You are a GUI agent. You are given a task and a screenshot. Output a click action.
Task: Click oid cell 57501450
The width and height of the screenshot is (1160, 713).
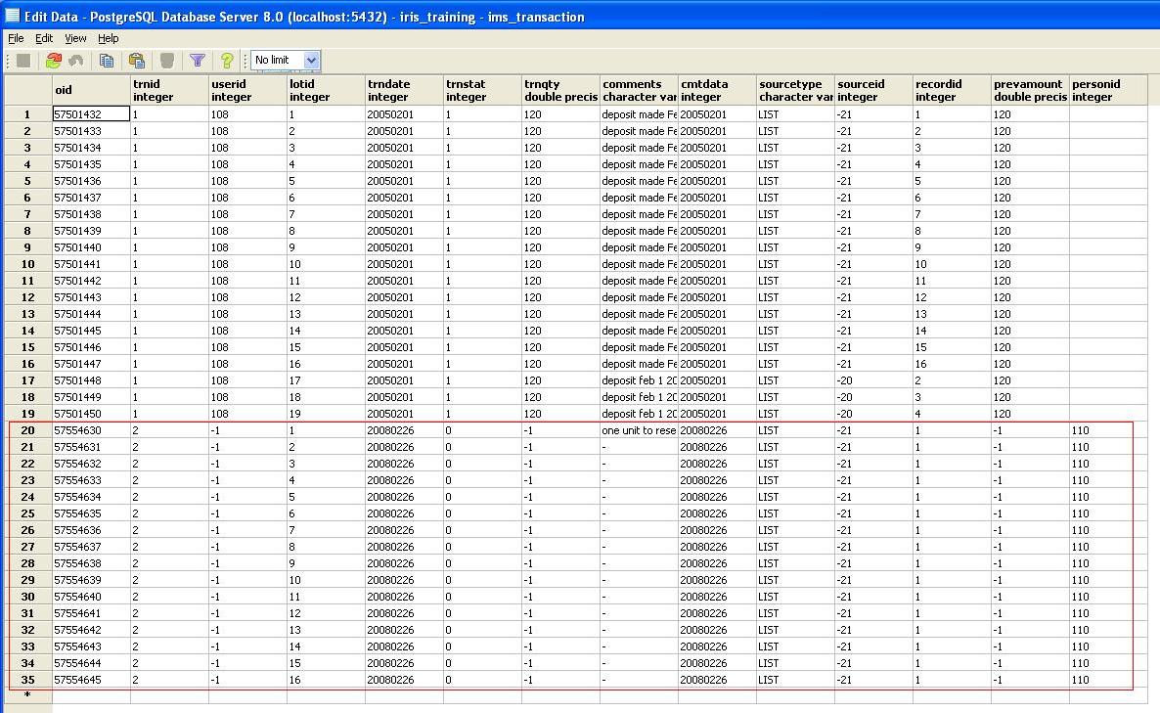[91, 414]
